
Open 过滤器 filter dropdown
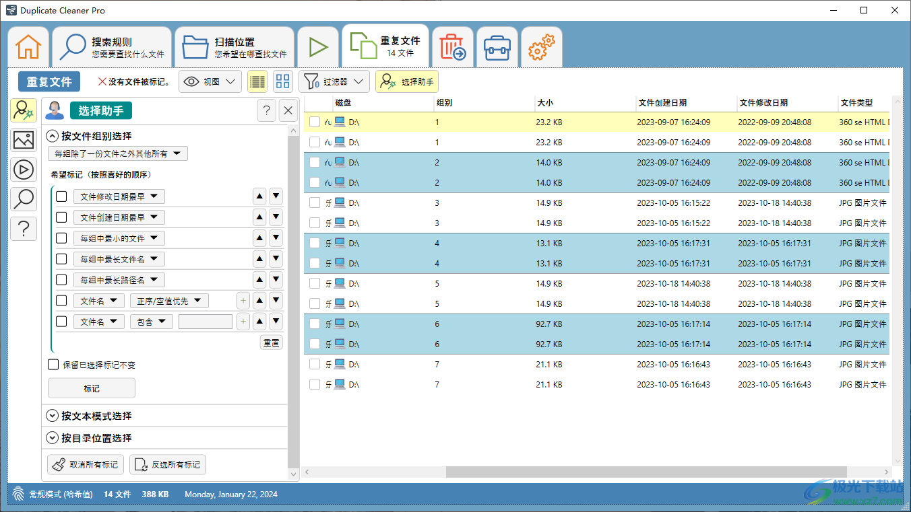coord(334,81)
